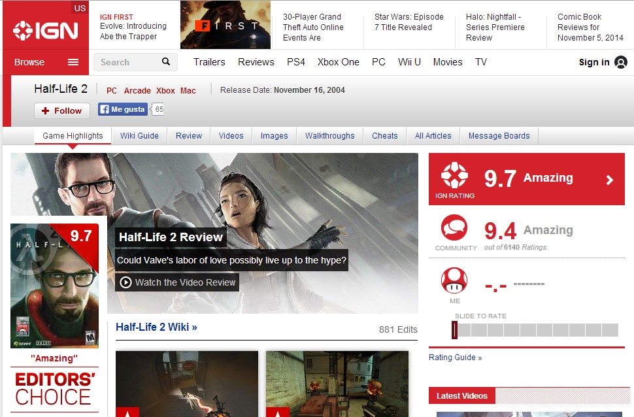Open the Evolve: Introducing Abe the Trapper article
Screen dimensions: 634x417
(133, 31)
